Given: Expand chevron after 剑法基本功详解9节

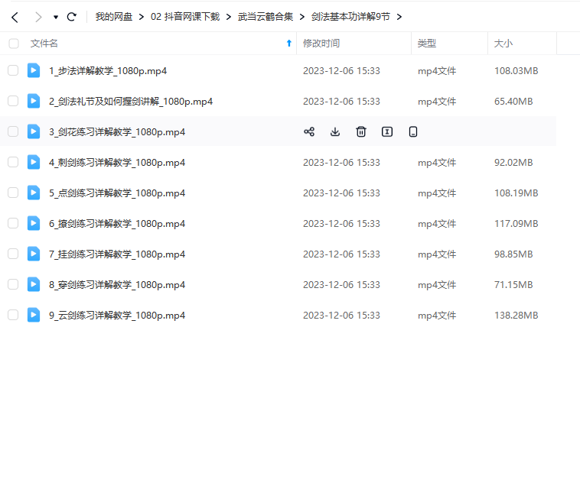Looking at the screenshot, I should [x=399, y=17].
